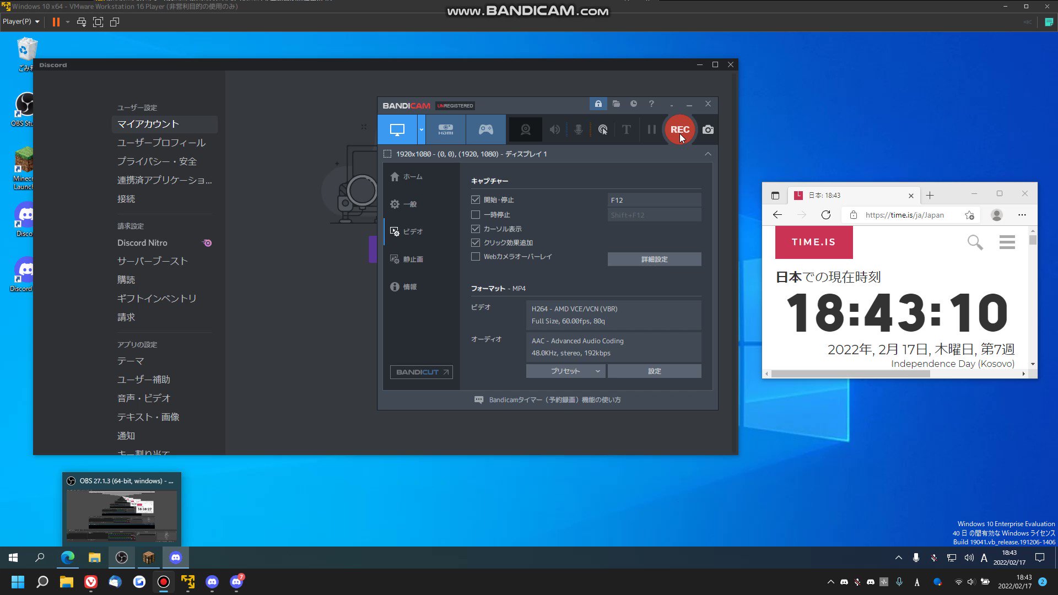Reload the time.is browser page
Image resolution: width=1058 pixels, height=595 pixels.
(x=825, y=215)
